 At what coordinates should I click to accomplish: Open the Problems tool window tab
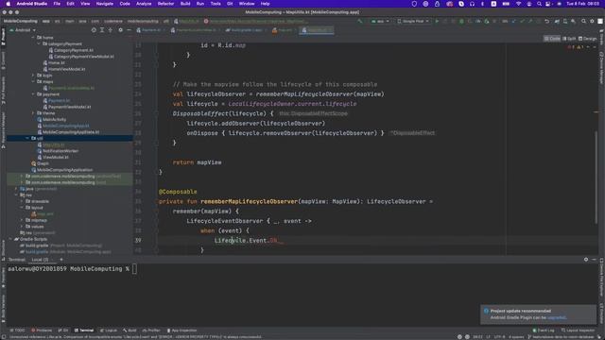pos(42,331)
